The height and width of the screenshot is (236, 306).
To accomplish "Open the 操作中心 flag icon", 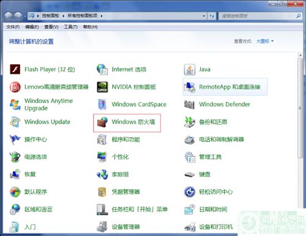I will pos(15,139).
